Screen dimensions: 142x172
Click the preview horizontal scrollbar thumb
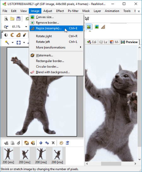[x=111, y=164]
